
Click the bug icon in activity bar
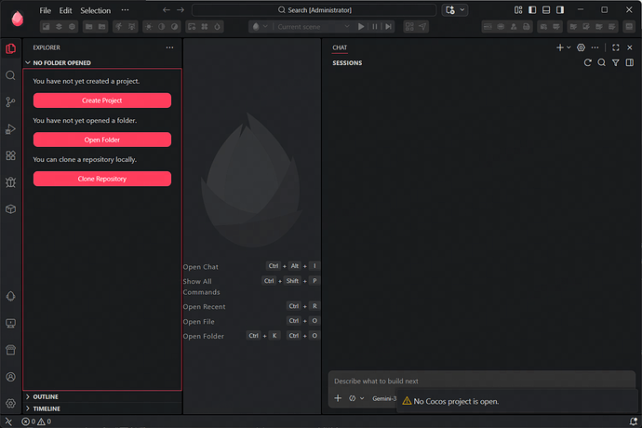(10, 182)
